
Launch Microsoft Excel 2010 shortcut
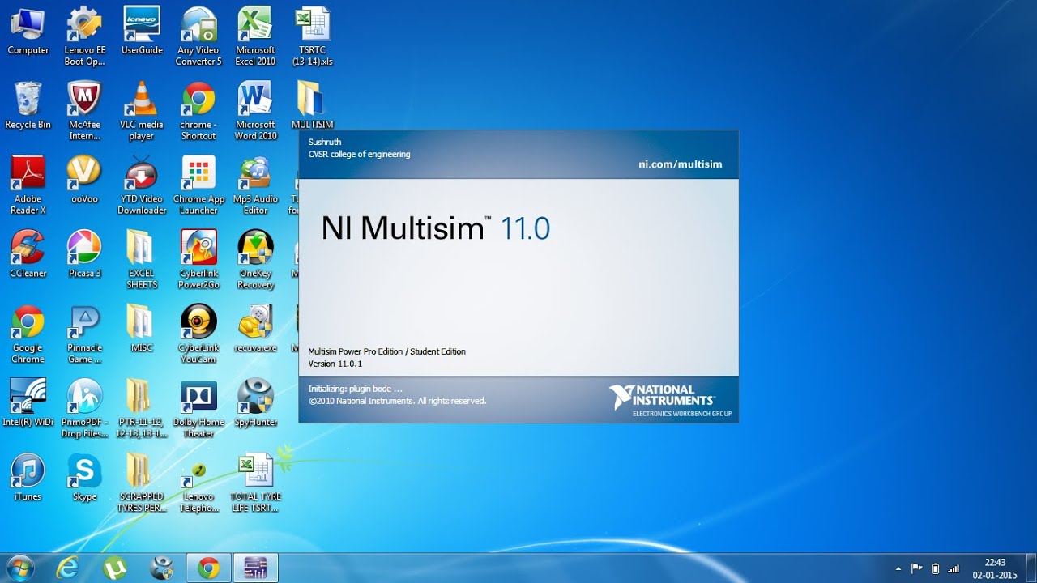255,36
